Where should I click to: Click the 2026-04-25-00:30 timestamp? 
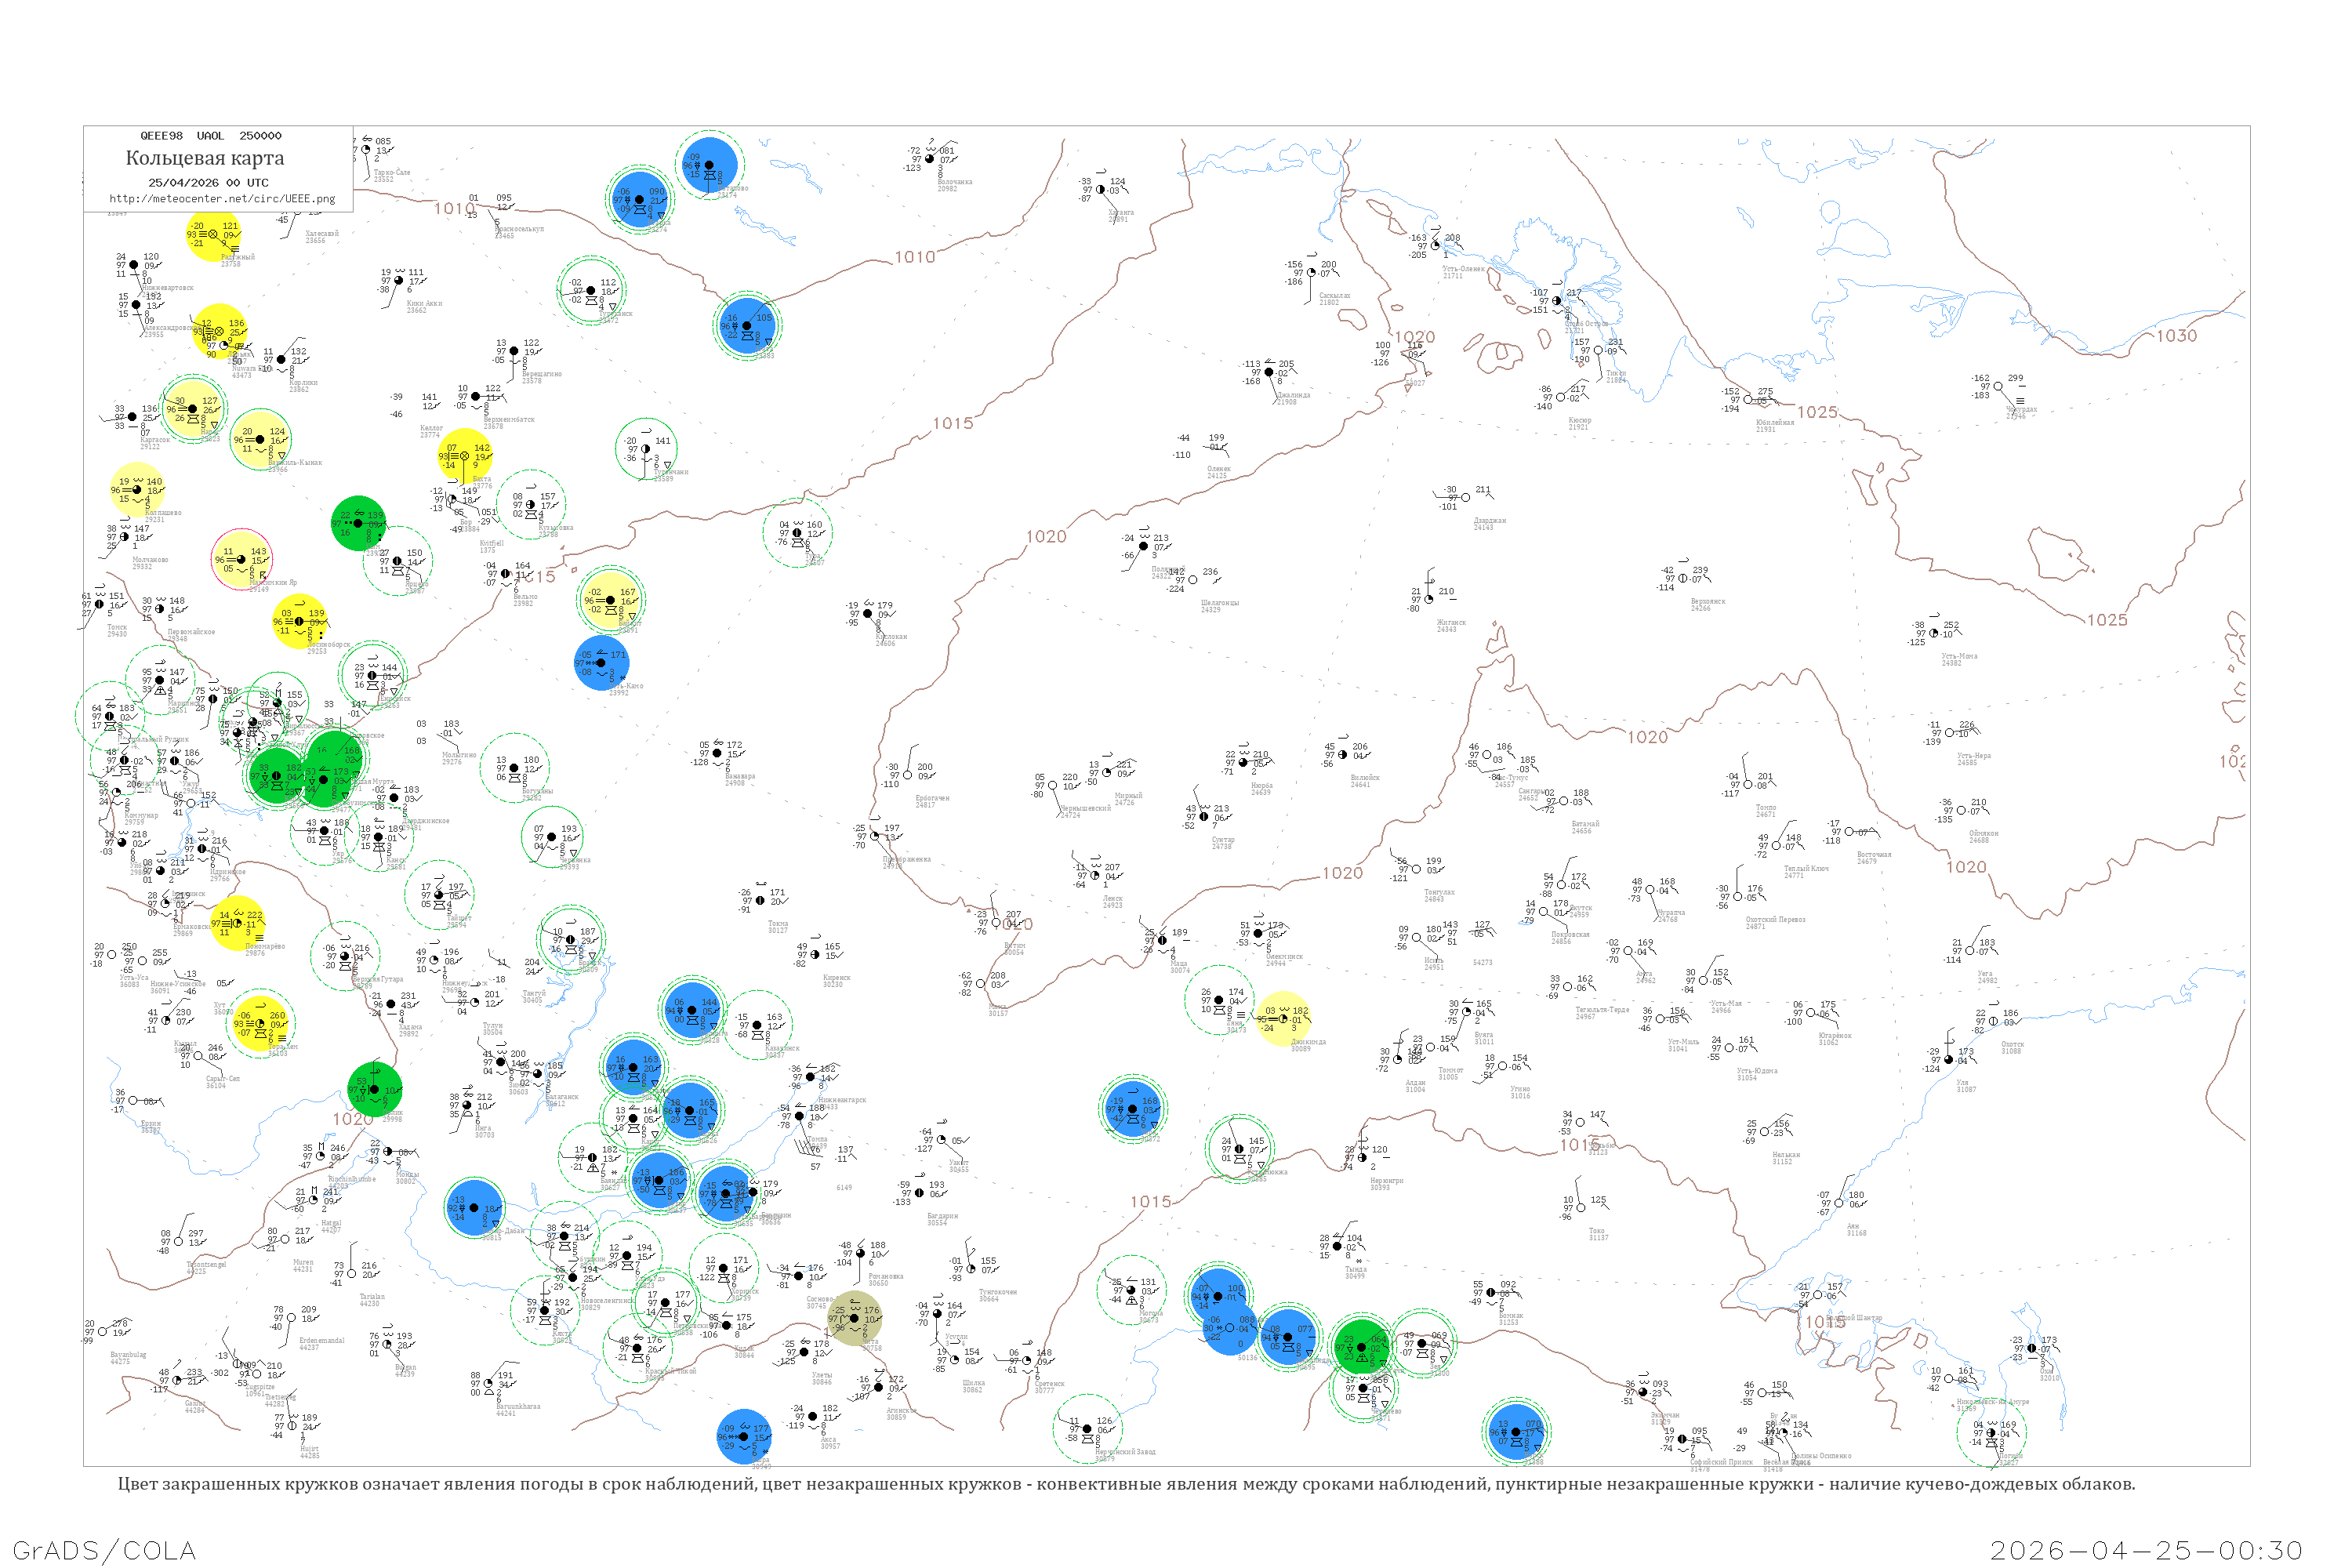(2146, 1550)
